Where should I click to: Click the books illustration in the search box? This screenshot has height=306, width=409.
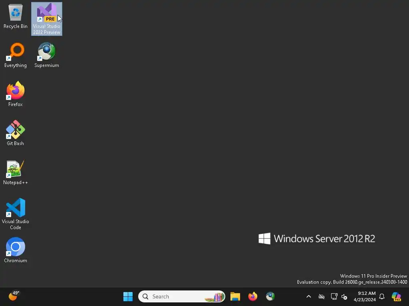pos(214,297)
